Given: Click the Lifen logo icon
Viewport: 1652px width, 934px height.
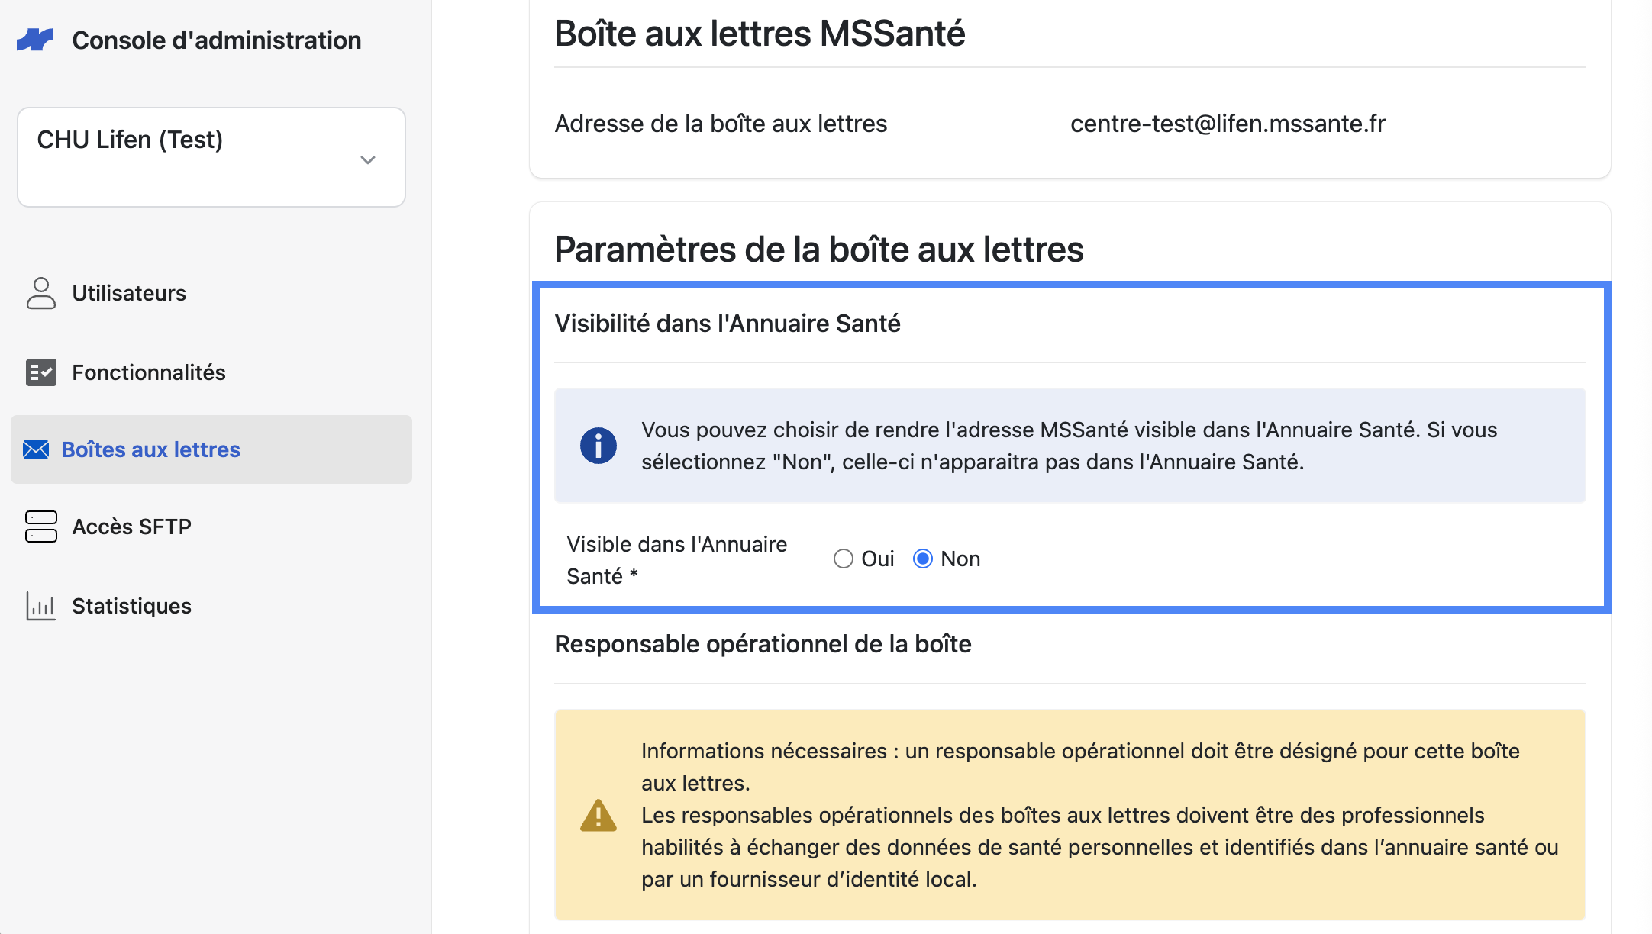Looking at the screenshot, I should 35,40.
